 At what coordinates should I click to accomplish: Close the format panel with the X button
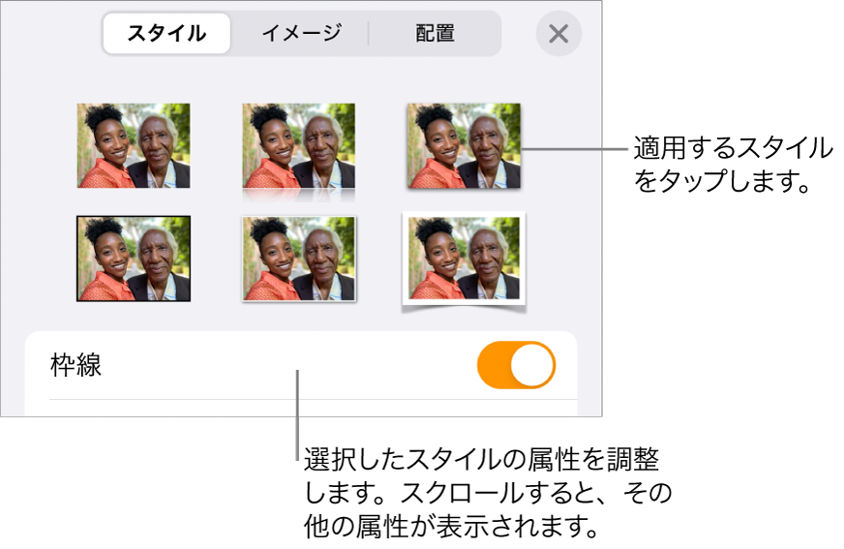(x=558, y=34)
